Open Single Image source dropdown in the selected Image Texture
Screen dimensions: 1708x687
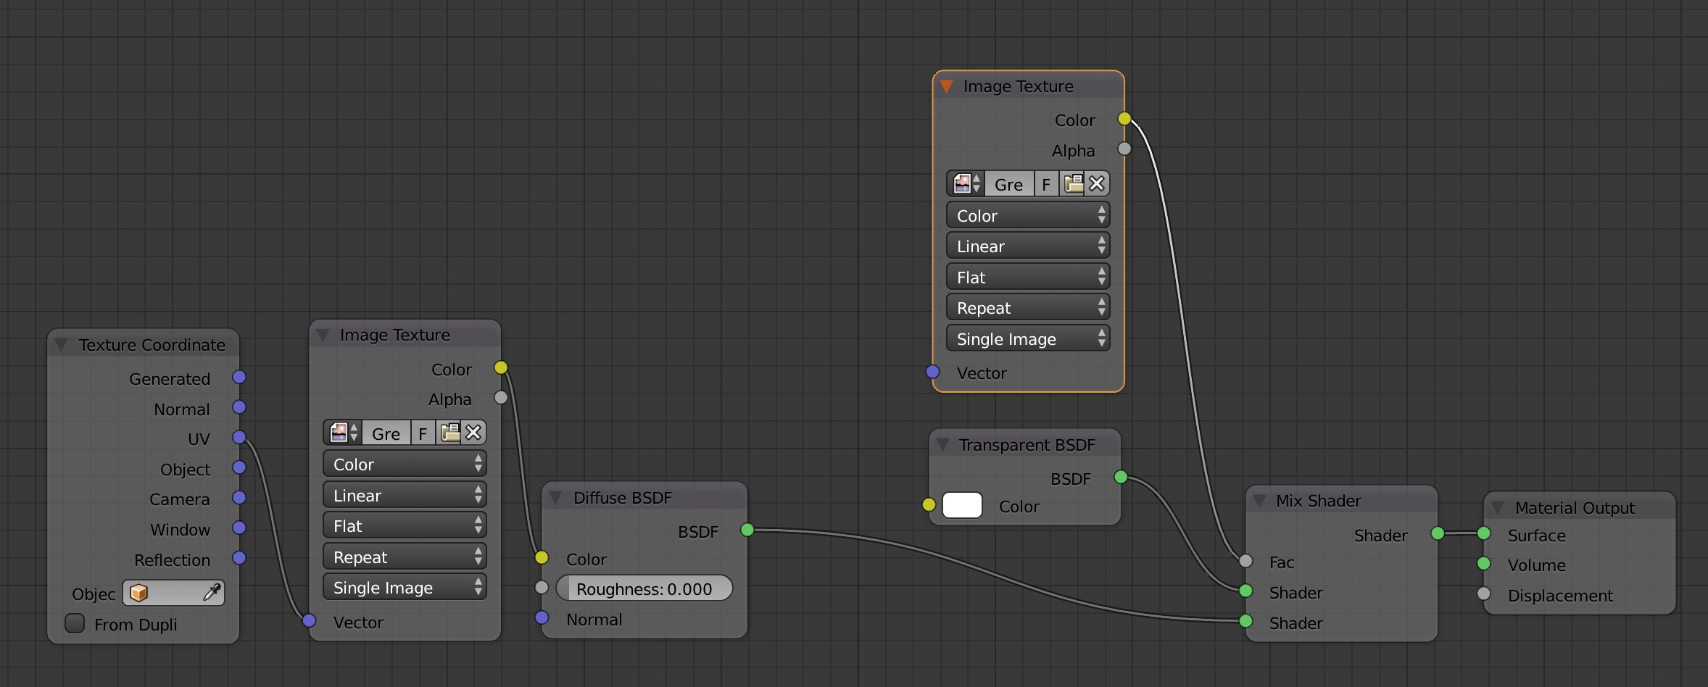coord(1028,338)
